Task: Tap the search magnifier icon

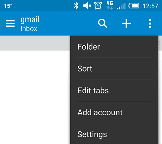Action: click(103, 23)
